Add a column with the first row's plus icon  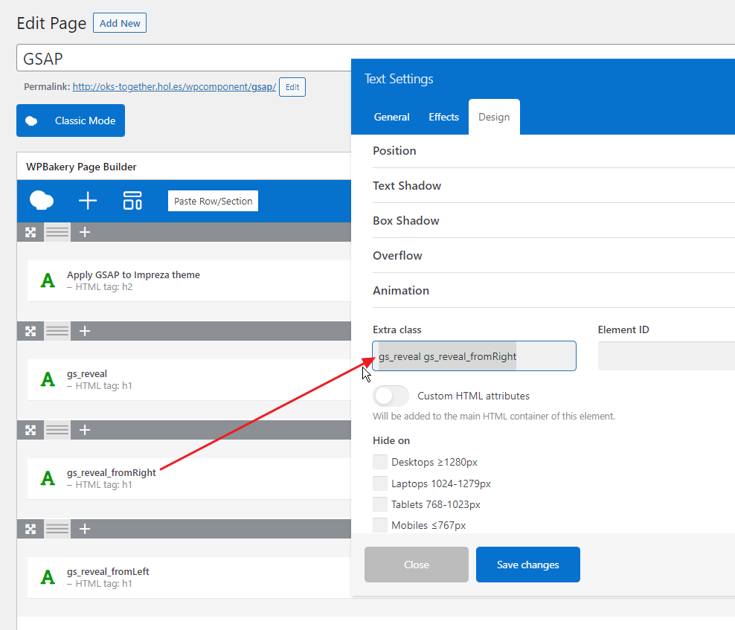click(84, 232)
